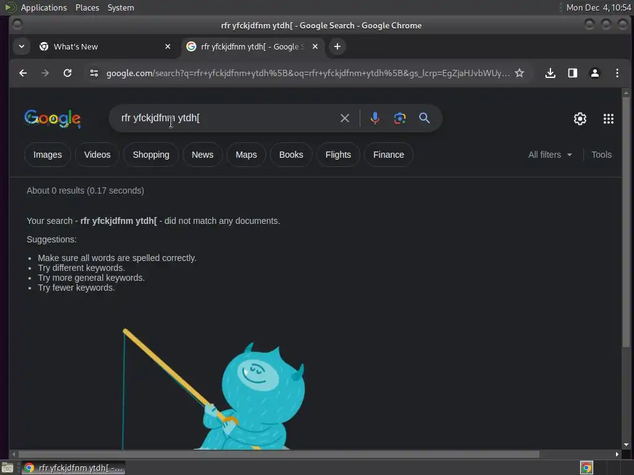Filter results by News
The width and height of the screenshot is (634, 475).
pyautogui.click(x=202, y=155)
